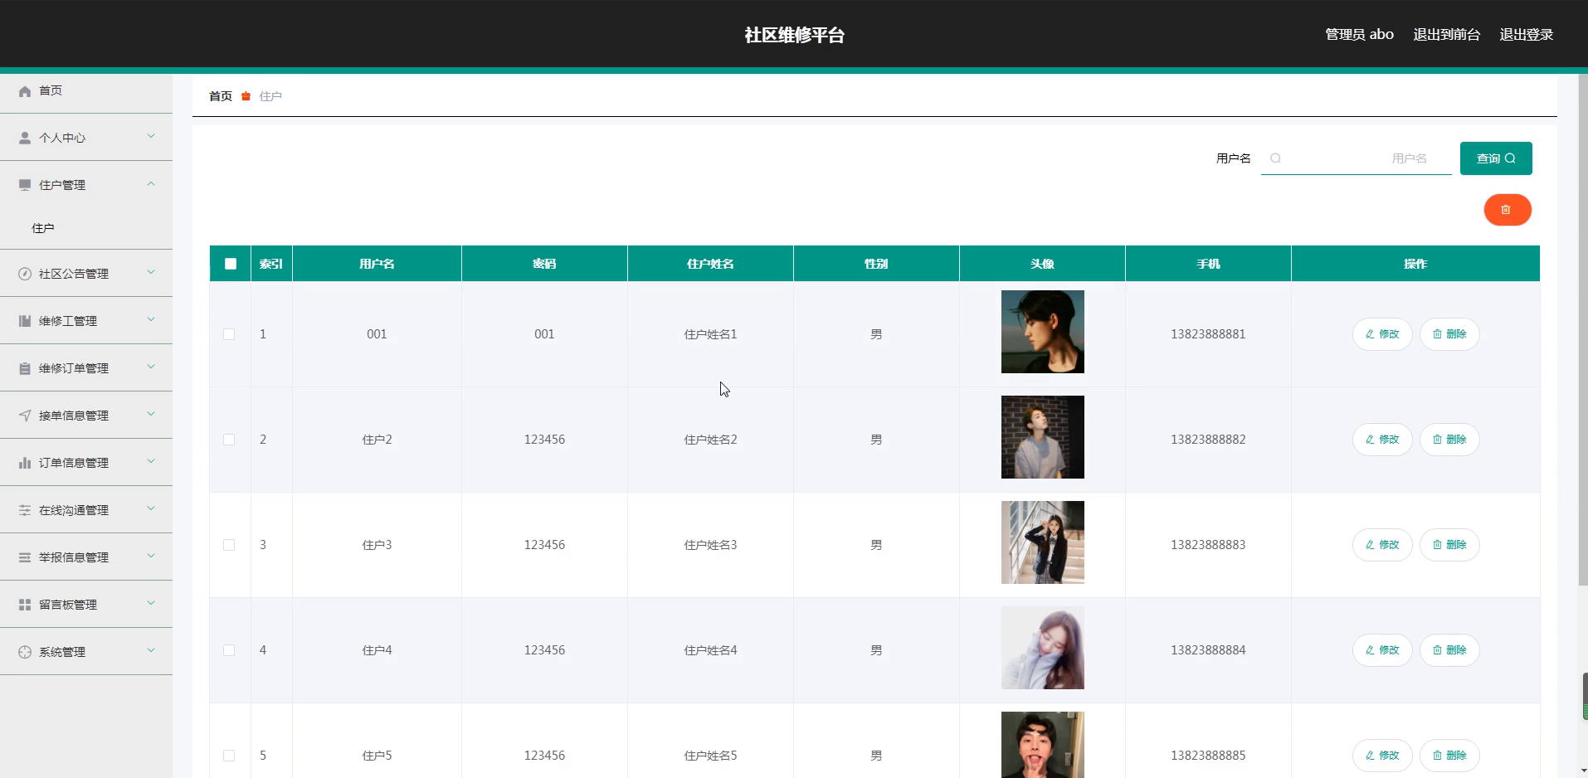Viewport: 1588px width, 778px height.
Task: Click 删除 for row 住户3
Action: click(x=1449, y=545)
